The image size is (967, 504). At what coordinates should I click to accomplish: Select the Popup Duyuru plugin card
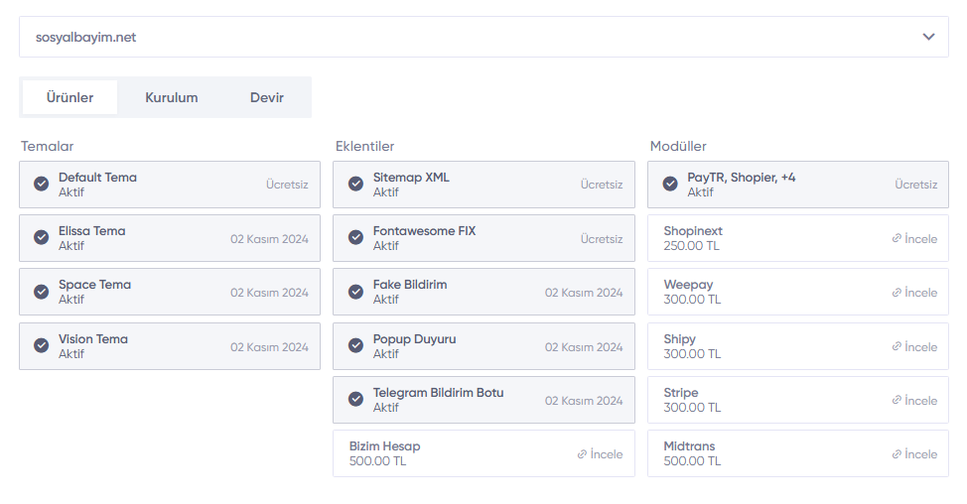pyautogui.click(x=483, y=346)
